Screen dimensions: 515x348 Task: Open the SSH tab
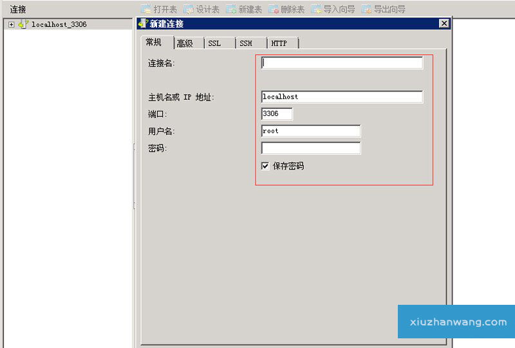(x=246, y=43)
